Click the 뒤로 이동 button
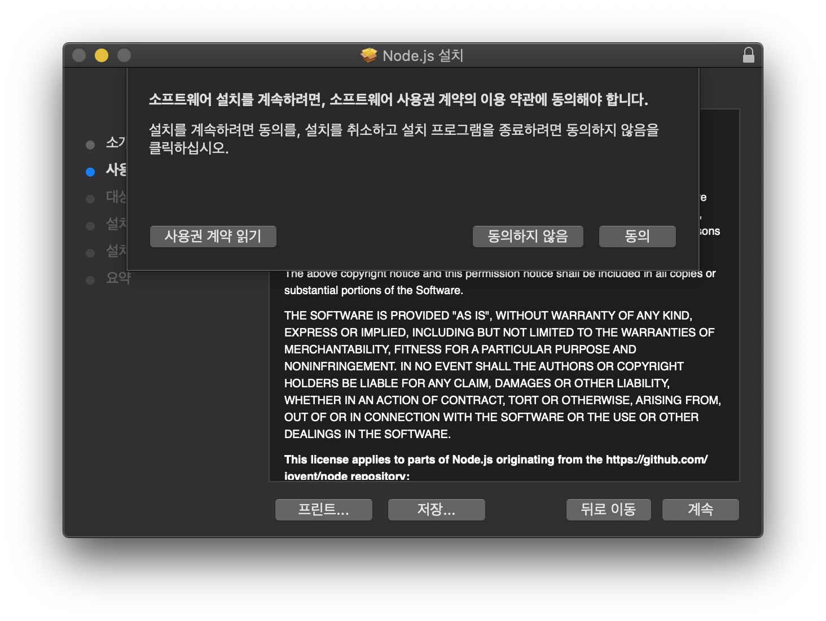 (608, 510)
